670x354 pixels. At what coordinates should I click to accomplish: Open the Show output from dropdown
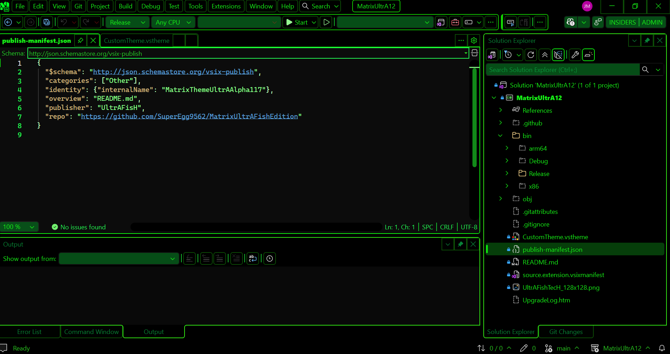tap(119, 258)
